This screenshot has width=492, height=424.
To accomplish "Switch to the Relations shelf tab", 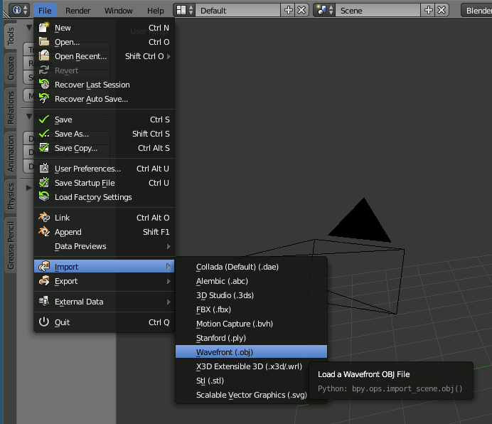I will (x=11, y=107).
